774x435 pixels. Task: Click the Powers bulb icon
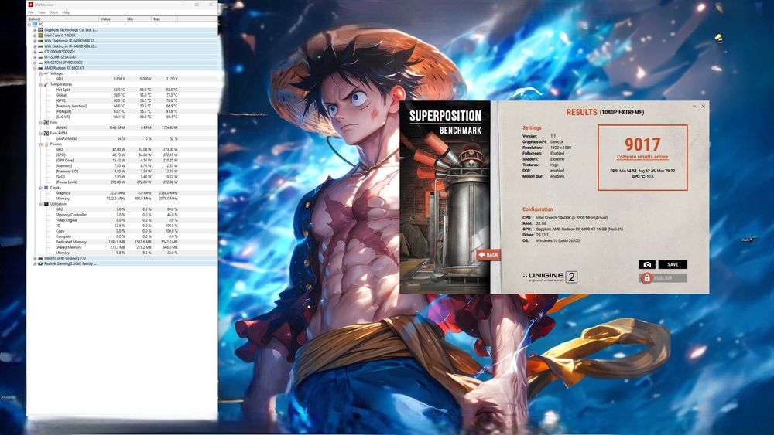(x=46, y=144)
